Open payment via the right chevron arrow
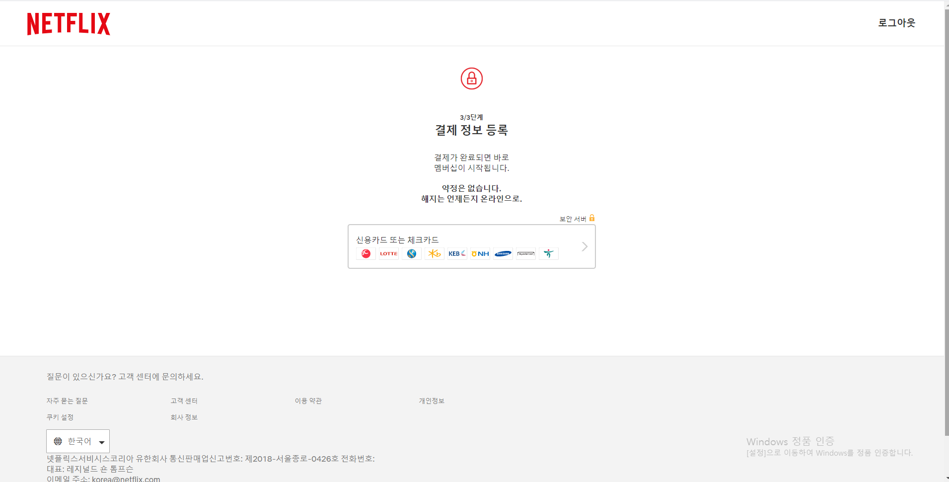Viewport: 949px width, 482px height. click(x=584, y=246)
